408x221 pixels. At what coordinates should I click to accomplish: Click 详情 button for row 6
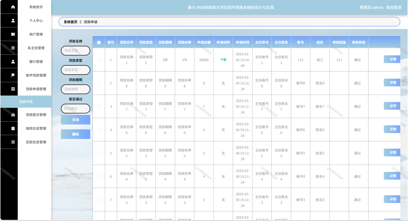click(x=392, y=176)
